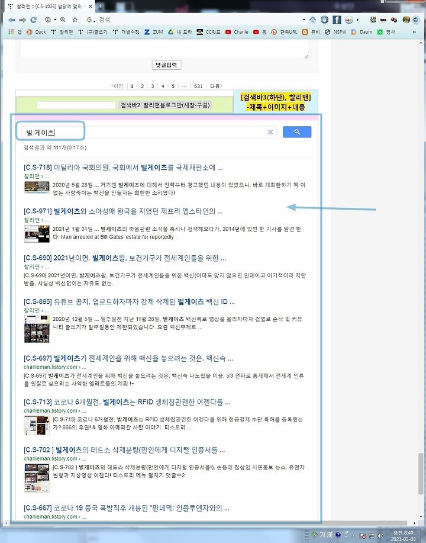Expand the extensions overflow arrow after eBay
426x543 pixels.
[357, 20]
